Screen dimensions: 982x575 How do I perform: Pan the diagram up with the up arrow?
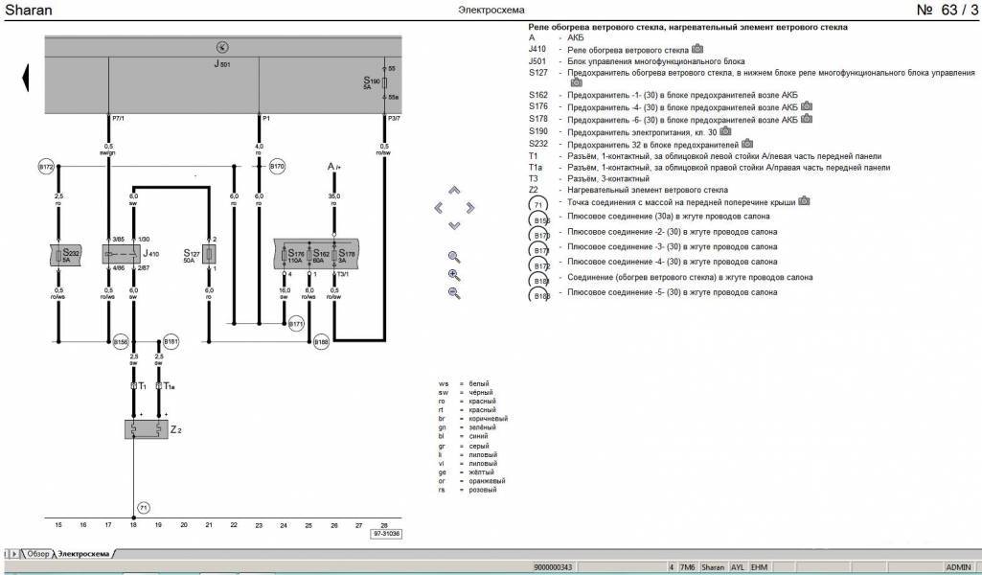pyautogui.click(x=454, y=190)
